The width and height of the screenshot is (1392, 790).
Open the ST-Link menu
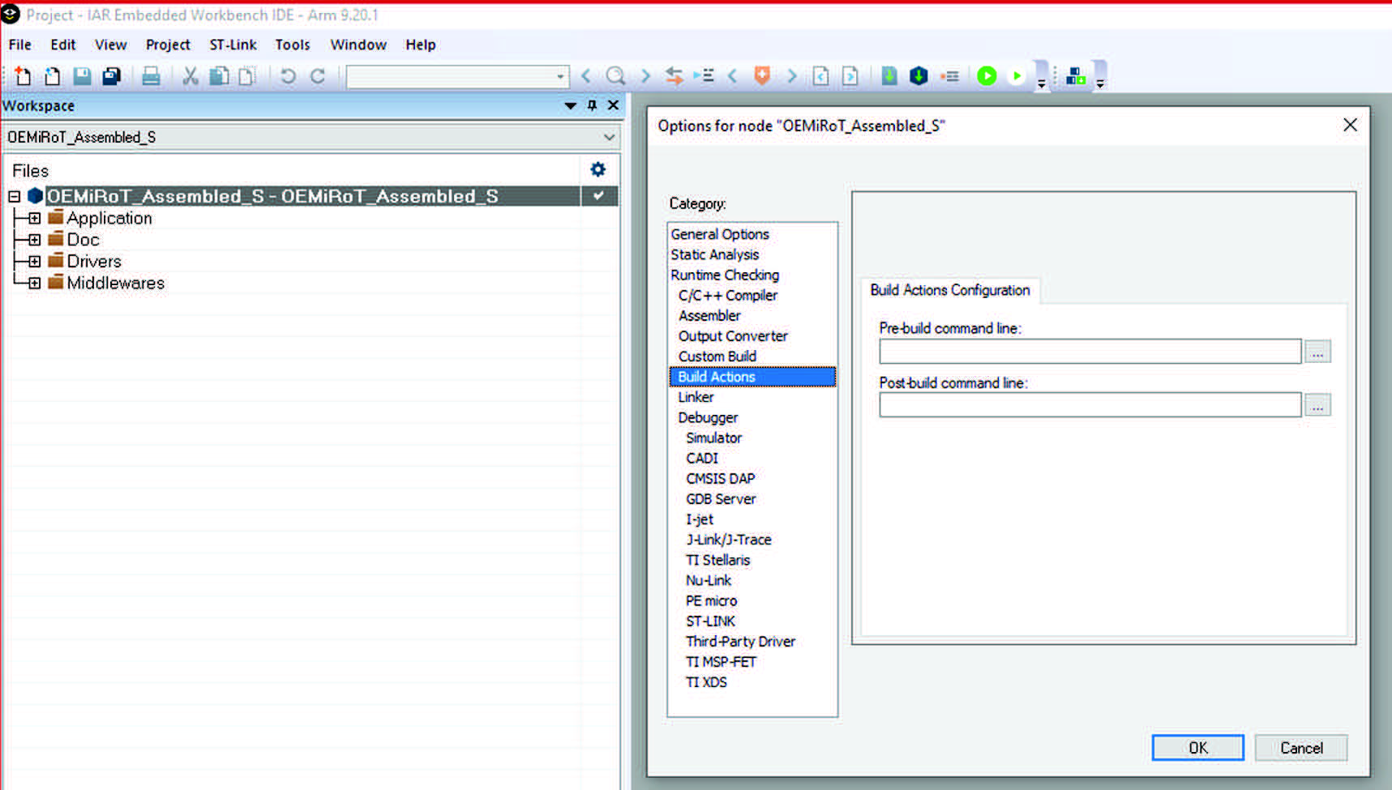point(233,45)
